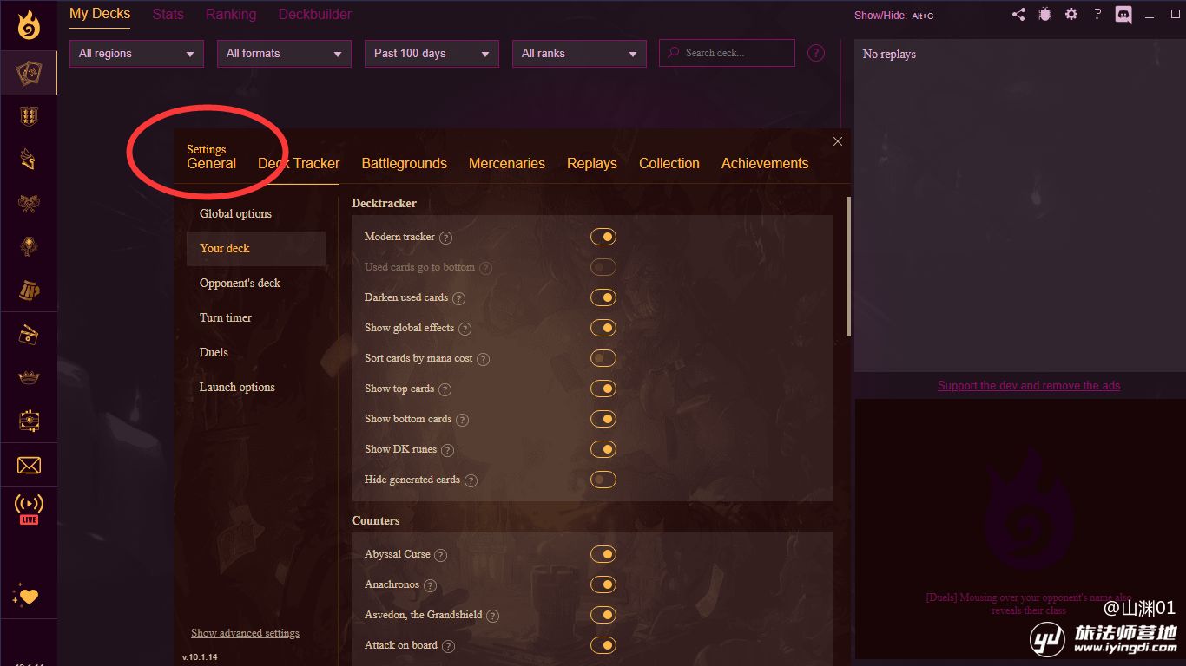Select Global options in the settings sidebar
Image resolution: width=1186 pixels, height=666 pixels.
coord(256,213)
